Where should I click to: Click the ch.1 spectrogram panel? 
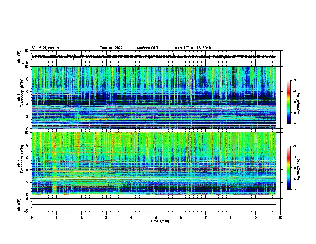tap(154, 97)
